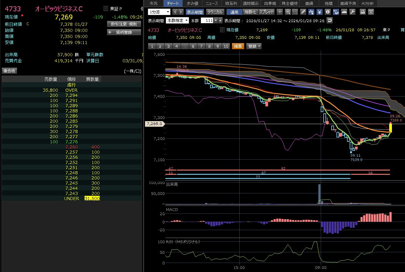Viewport: 405px width, 272px height.
Task: Click the yen symbol toolbar icon
Action: pyautogui.click(x=320, y=12)
